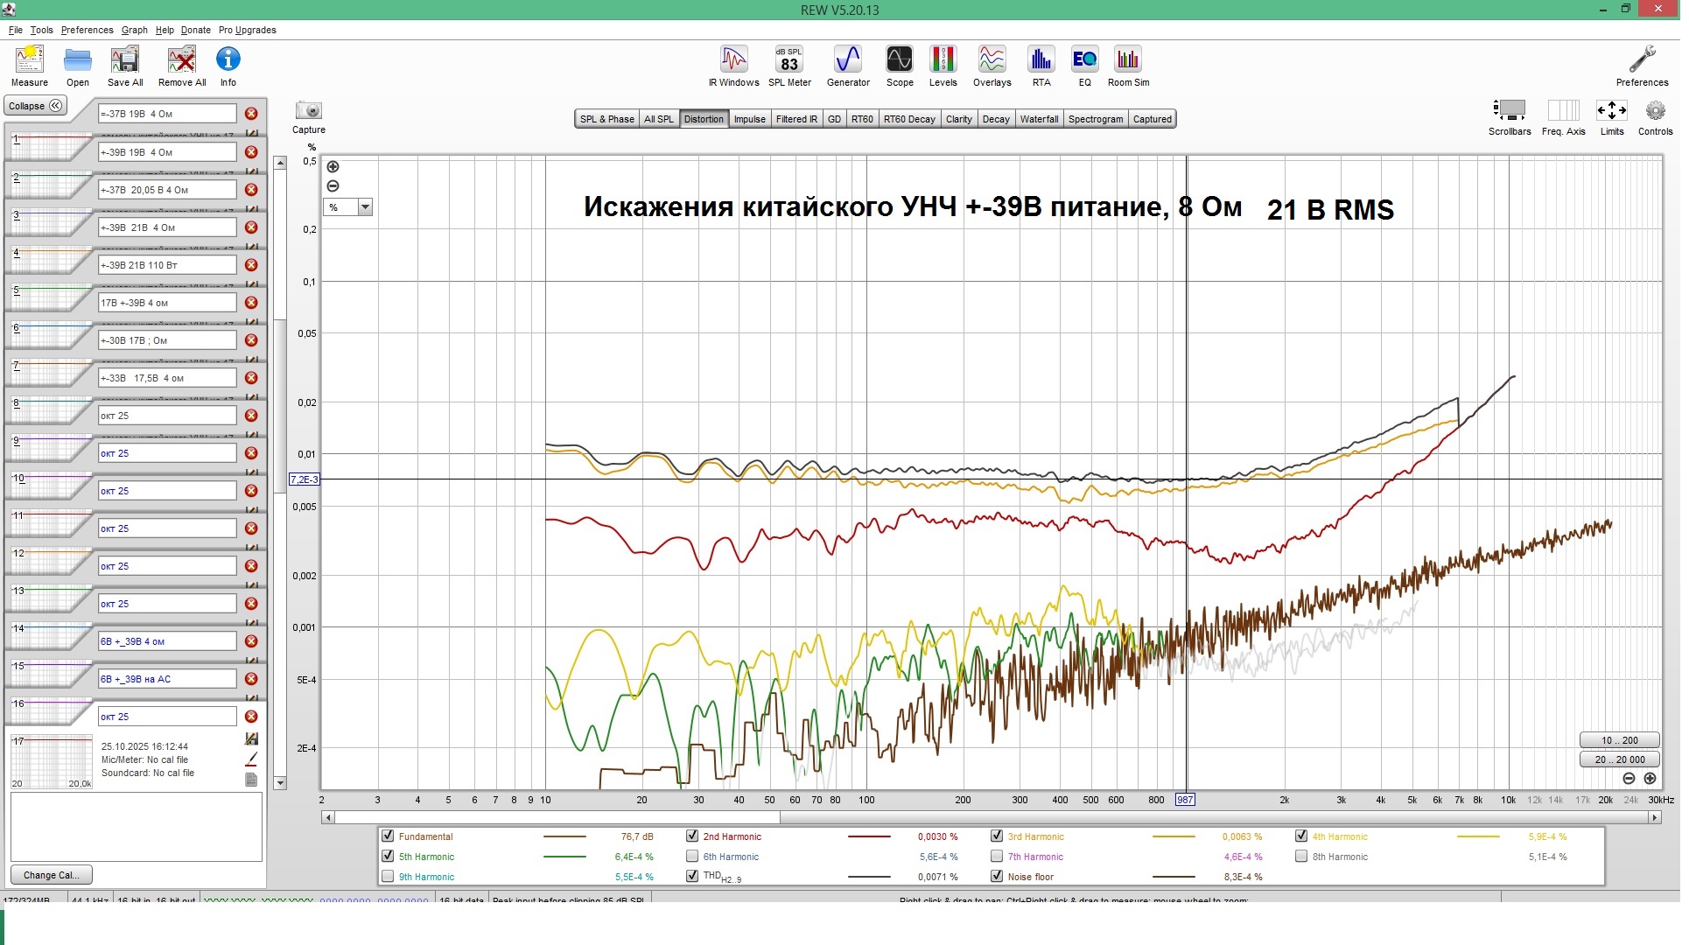1689x945 pixels.
Task: Click the Capture camera icon
Action: coord(310,112)
